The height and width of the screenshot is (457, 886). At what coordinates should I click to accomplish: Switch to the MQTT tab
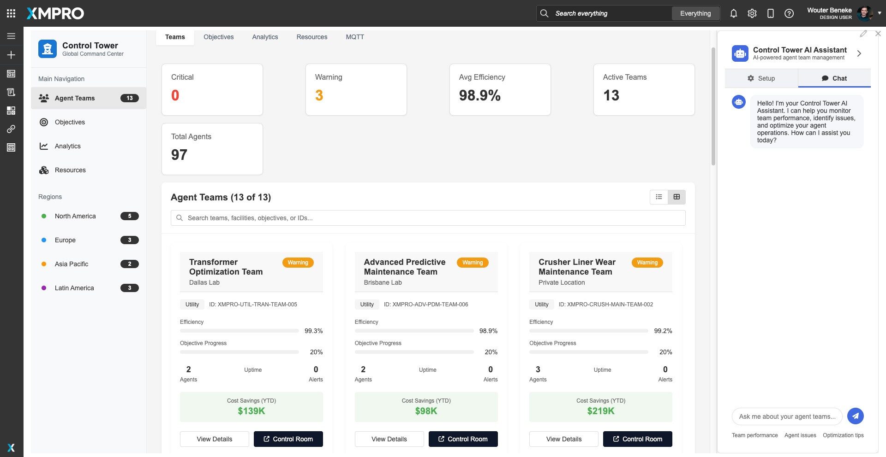pos(354,37)
